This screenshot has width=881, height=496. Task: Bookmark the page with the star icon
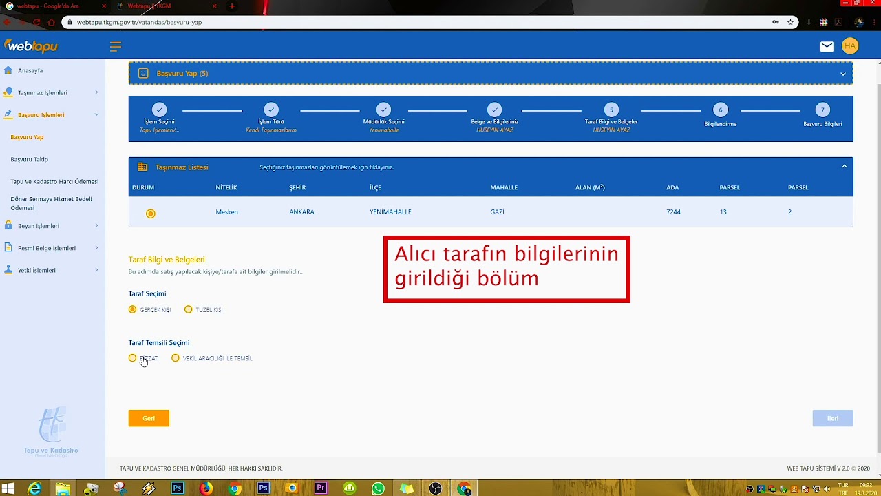click(790, 22)
